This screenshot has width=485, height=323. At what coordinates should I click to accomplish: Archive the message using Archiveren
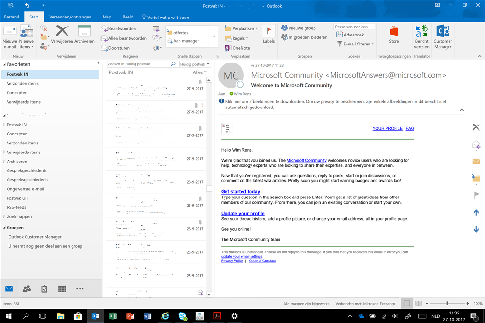[84, 35]
